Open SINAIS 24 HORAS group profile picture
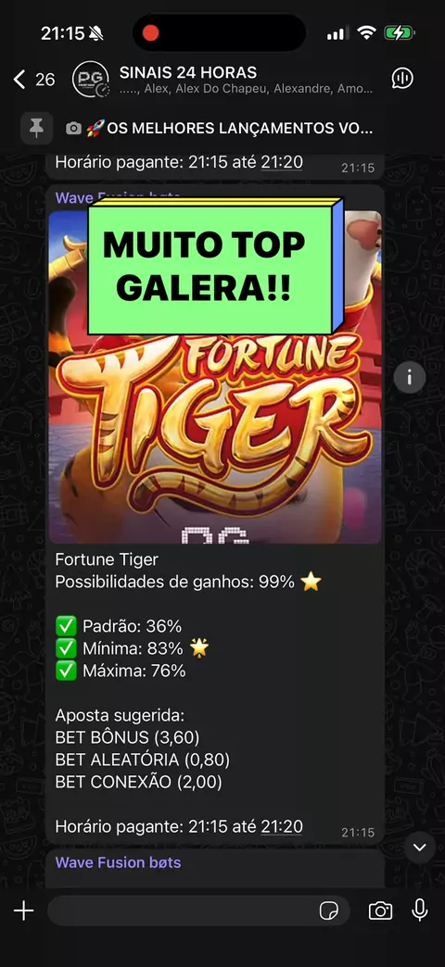This screenshot has width=445, height=967. [x=91, y=79]
